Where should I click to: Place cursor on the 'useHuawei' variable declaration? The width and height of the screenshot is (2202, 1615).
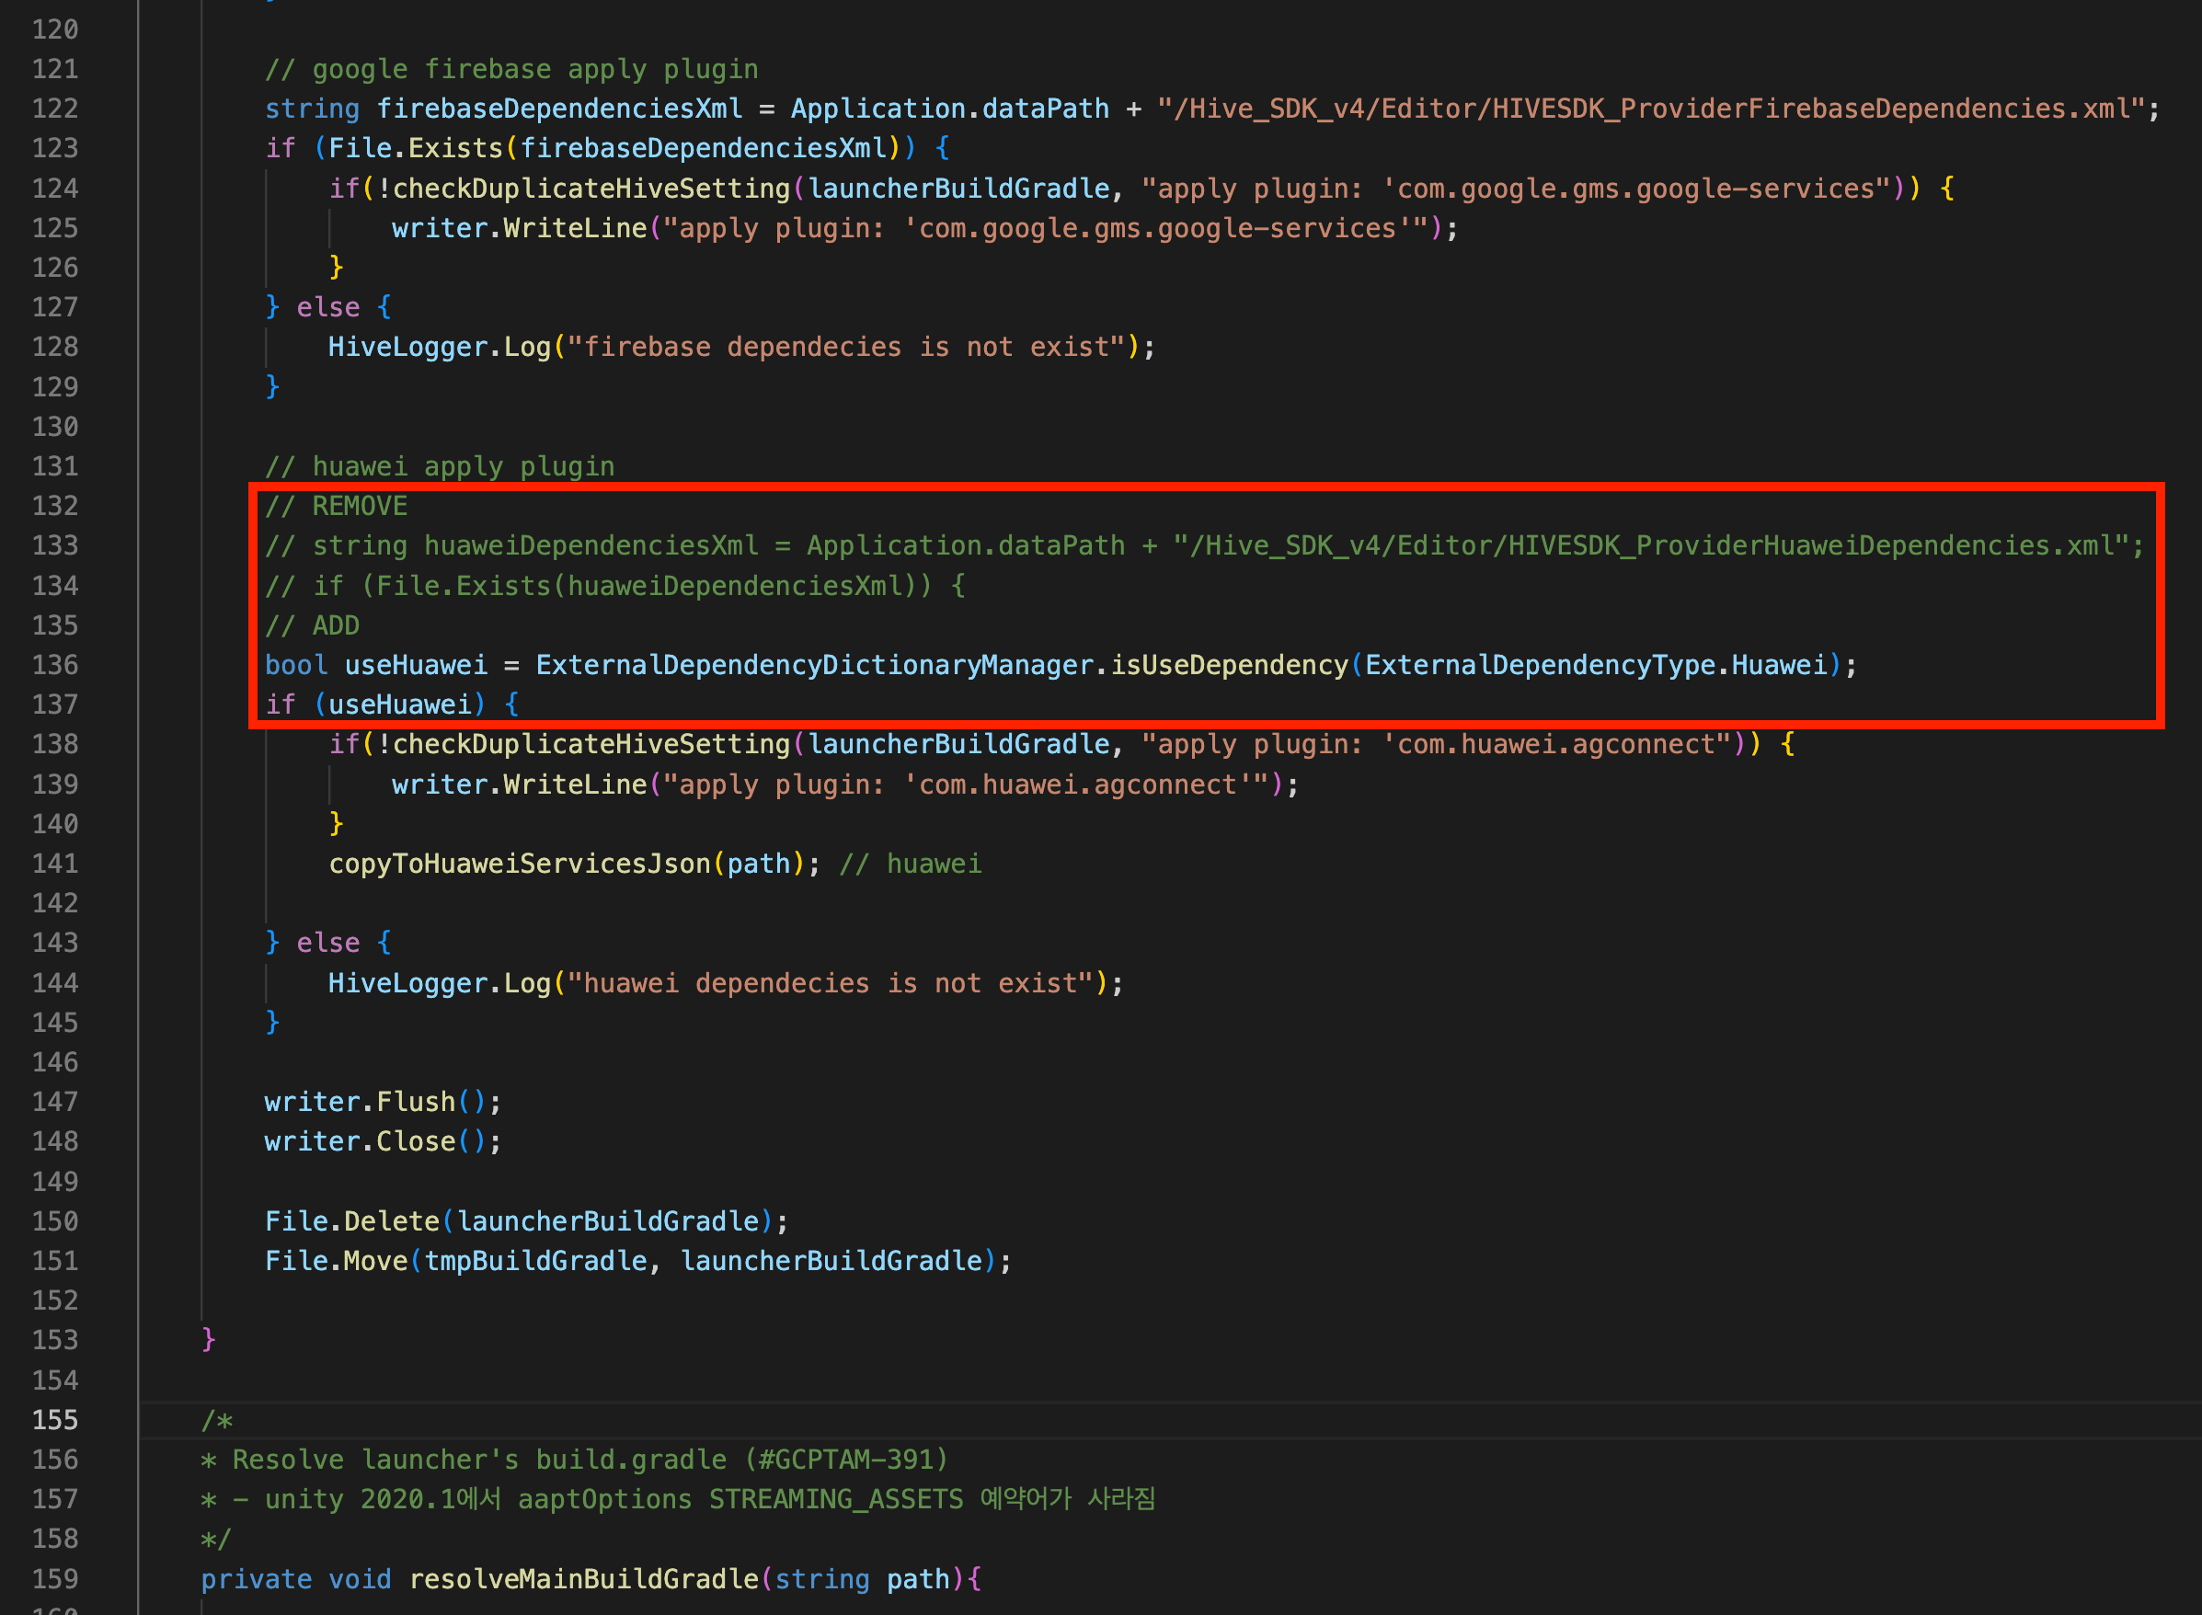point(416,665)
